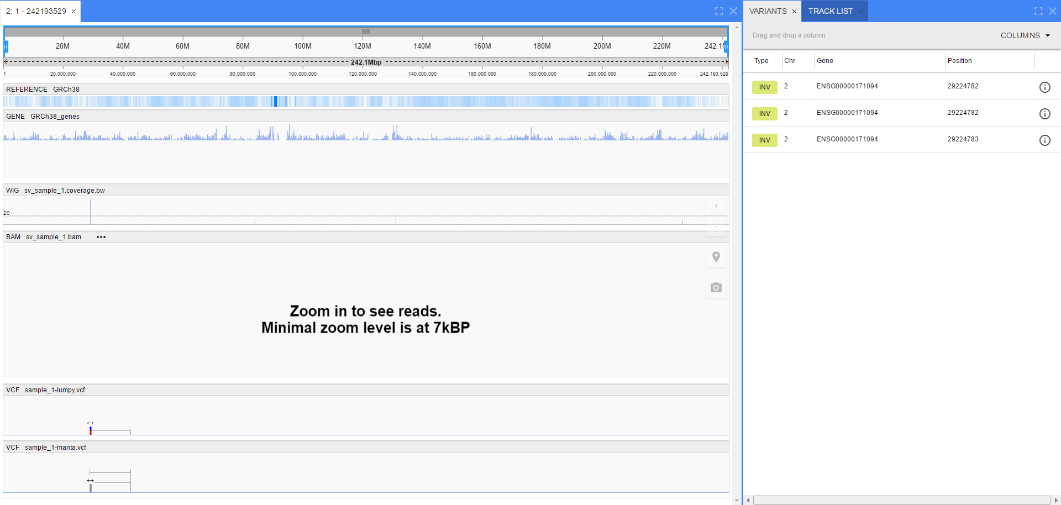The image size is (1061, 505).
Task: Take snapshot with the camera icon
Action: tap(716, 288)
